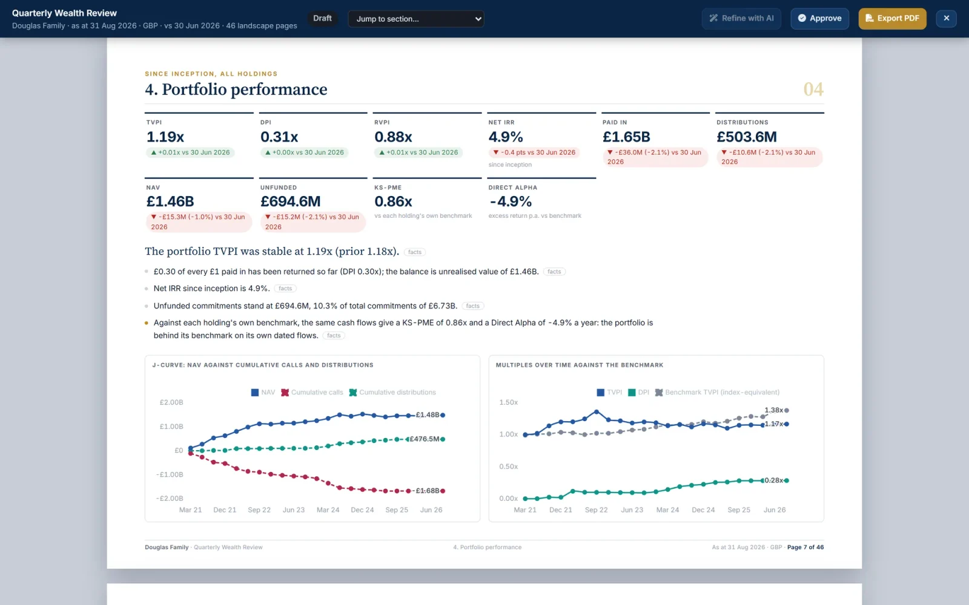969x605 pixels.
Task: Open the Jump to section dropdown
Action: click(415, 19)
